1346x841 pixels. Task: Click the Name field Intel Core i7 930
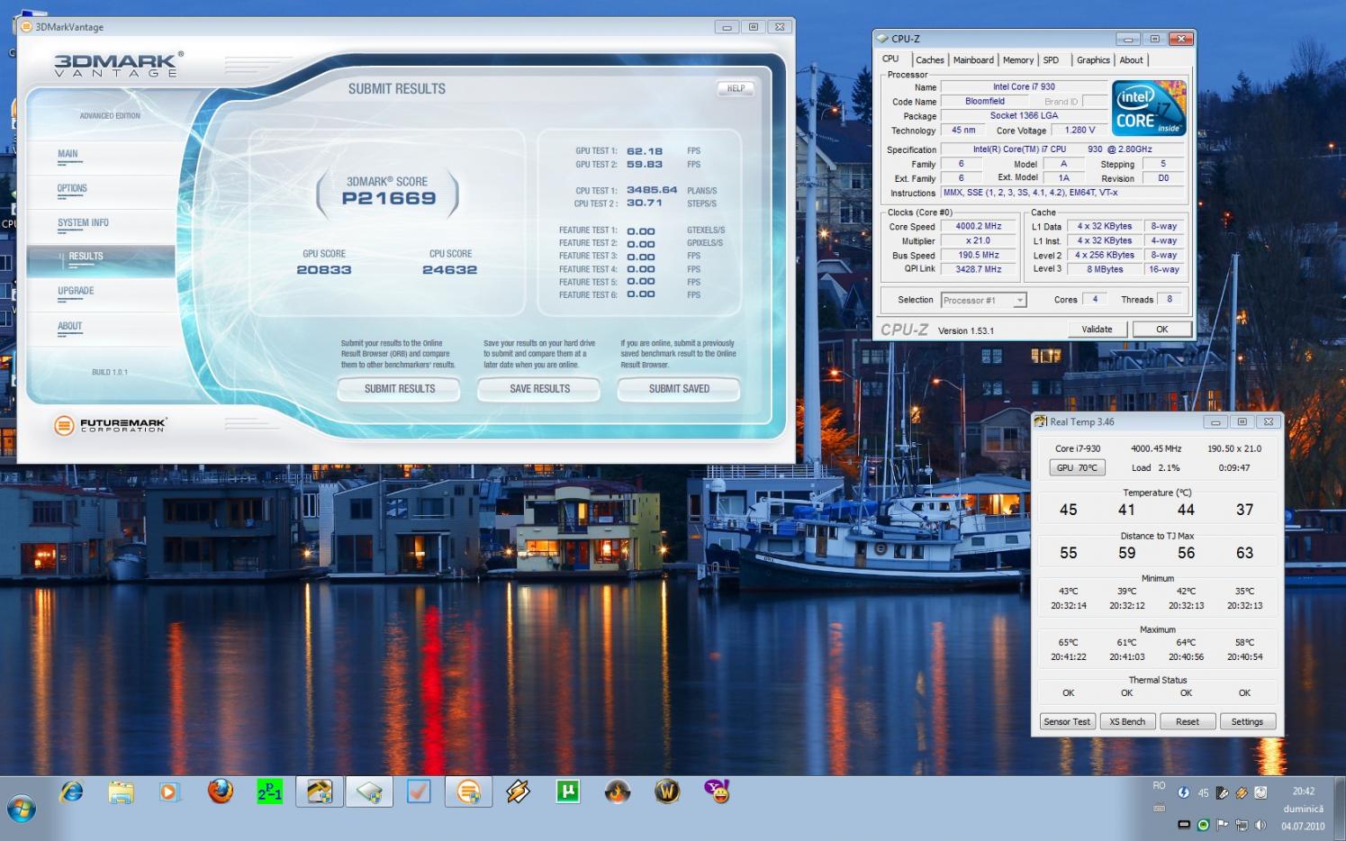pos(1024,87)
